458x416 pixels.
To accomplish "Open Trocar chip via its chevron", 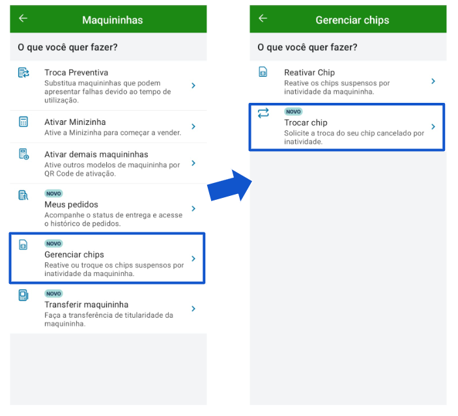I will [x=433, y=127].
